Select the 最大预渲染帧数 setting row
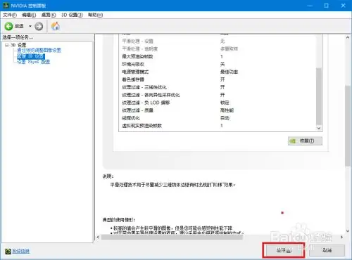The height and width of the screenshot is (260, 352). pos(218,56)
